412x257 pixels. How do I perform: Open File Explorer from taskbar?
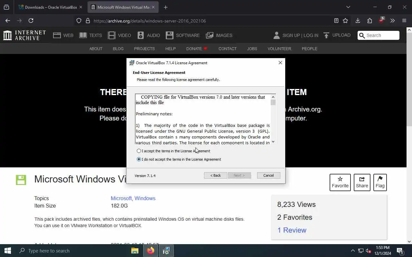[135, 251]
